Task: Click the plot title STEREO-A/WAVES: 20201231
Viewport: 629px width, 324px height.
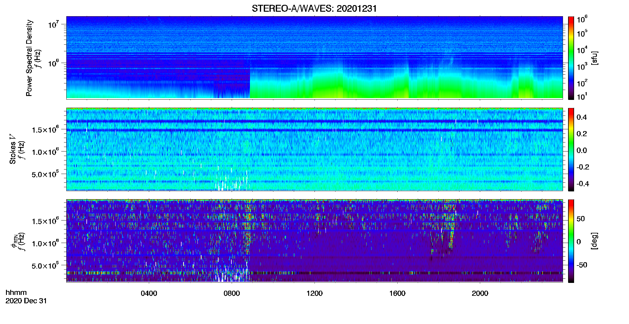Action: [x=314, y=9]
